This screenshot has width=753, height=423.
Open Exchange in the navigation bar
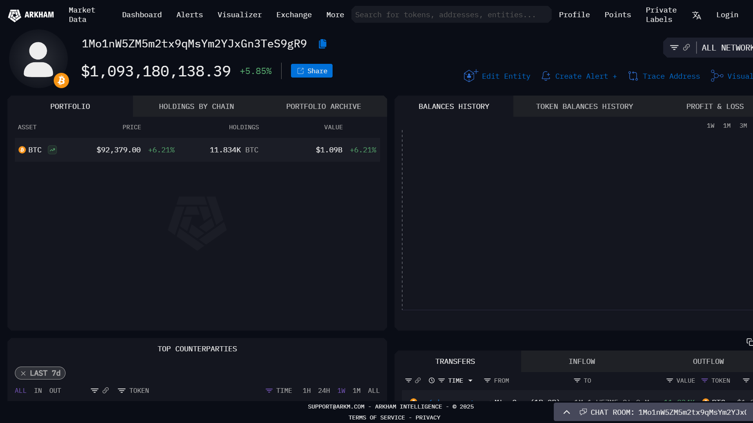point(294,15)
